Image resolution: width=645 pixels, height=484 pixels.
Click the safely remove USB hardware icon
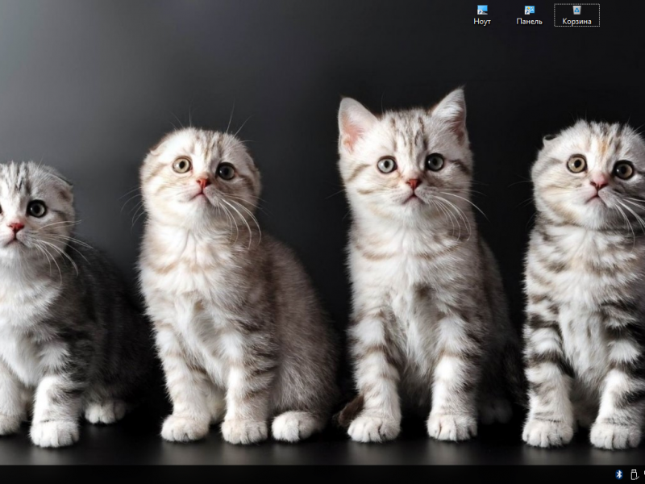pos(634,474)
